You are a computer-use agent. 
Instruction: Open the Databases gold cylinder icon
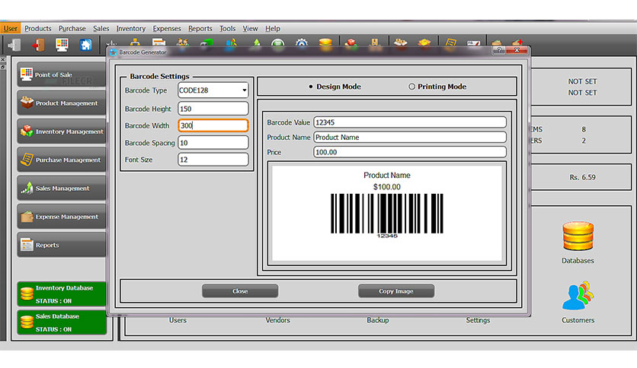point(578,236)
